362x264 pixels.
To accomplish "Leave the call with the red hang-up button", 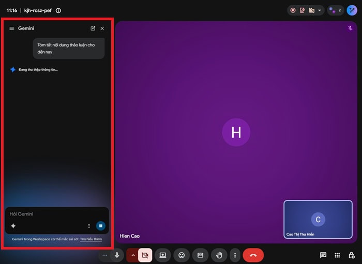I will [253, 255].
